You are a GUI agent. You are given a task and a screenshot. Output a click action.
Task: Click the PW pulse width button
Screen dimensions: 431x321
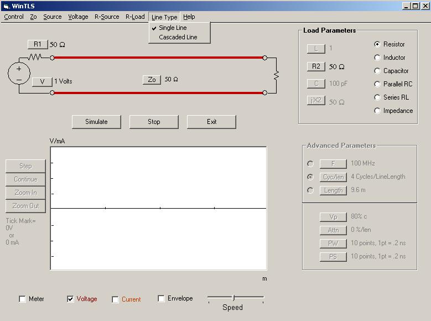(x=333, y=244)
